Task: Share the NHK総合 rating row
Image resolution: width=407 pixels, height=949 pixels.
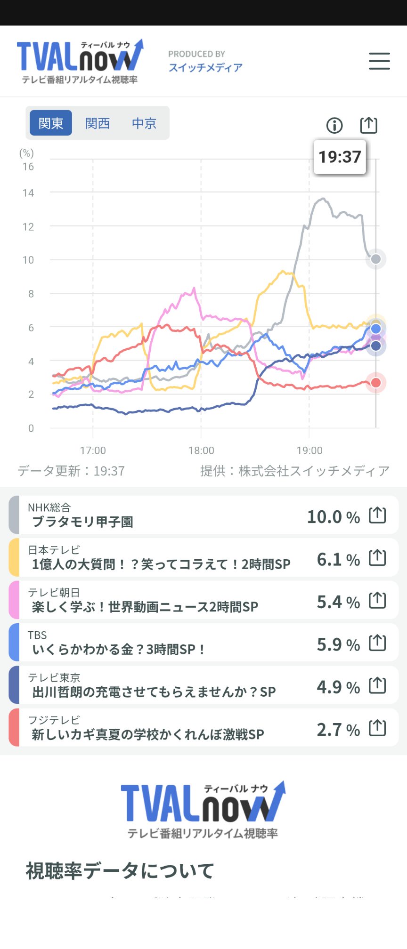Action: coord(377,515)
